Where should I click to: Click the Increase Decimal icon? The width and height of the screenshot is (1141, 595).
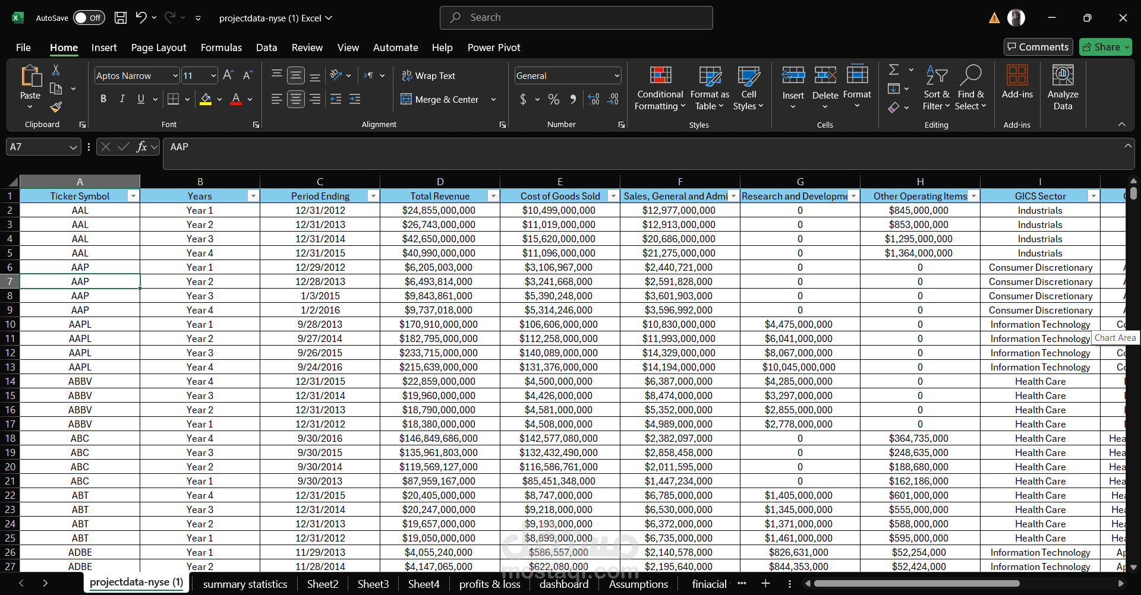(594, 99)
